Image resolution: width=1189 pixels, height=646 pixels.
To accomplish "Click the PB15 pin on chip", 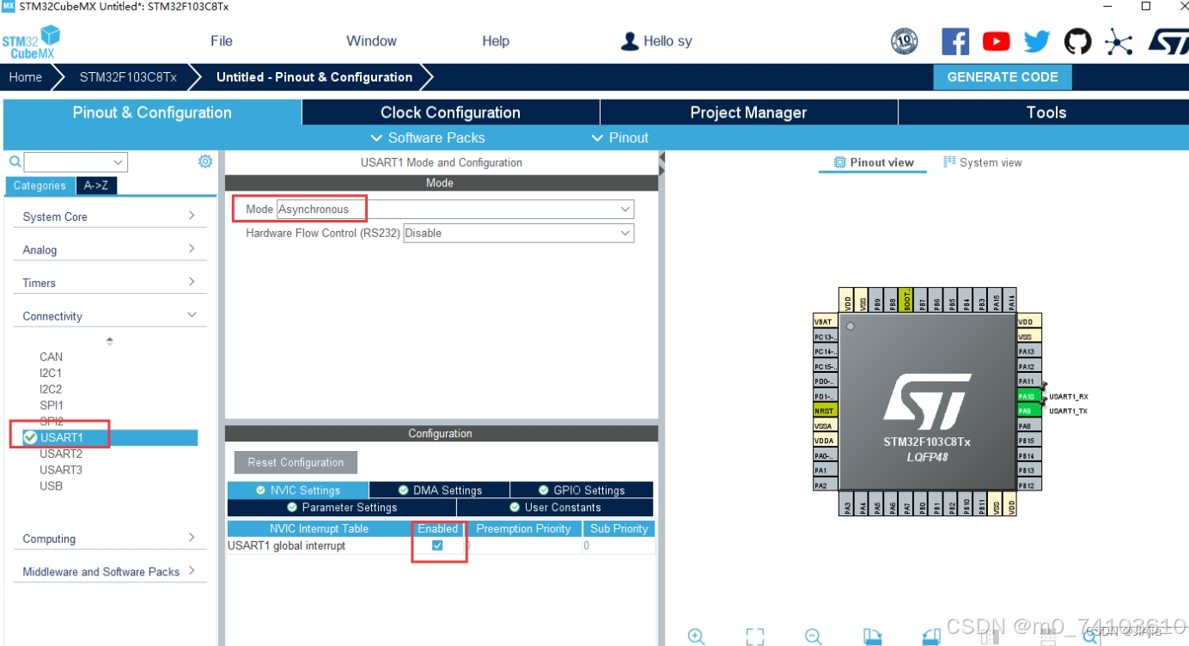I will point(1028,441).
